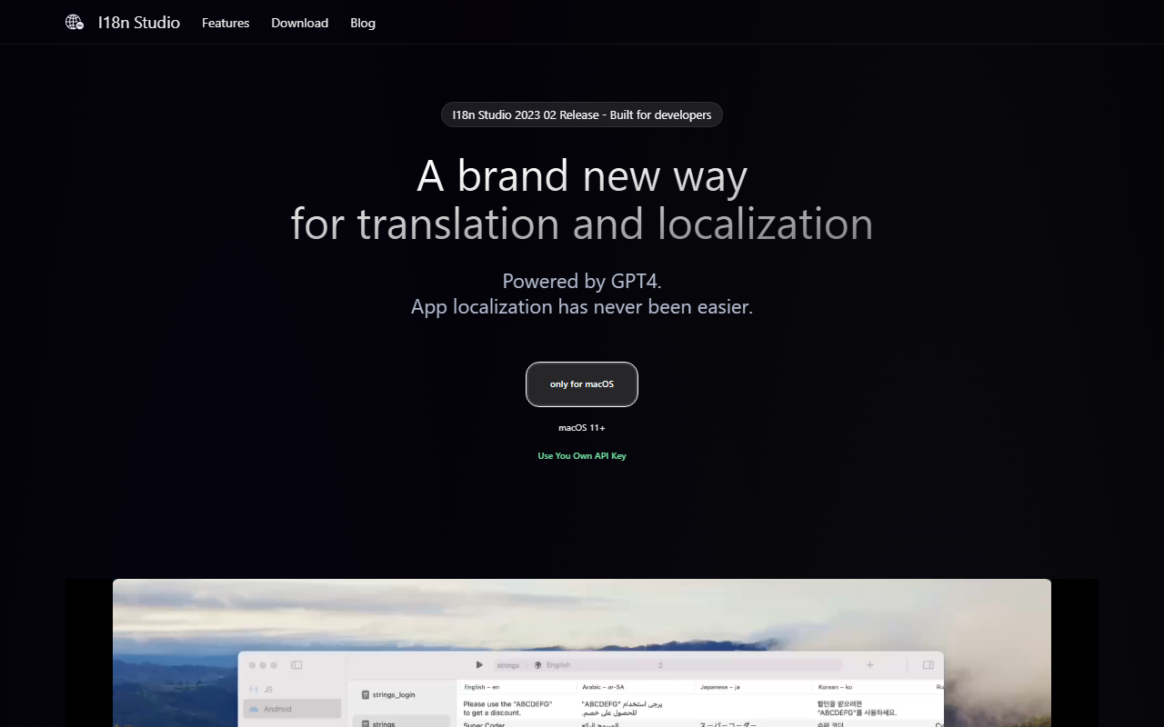Open the Blog nav item
The height and width of the screenshot is (727, 1164).
click(363, 23)
